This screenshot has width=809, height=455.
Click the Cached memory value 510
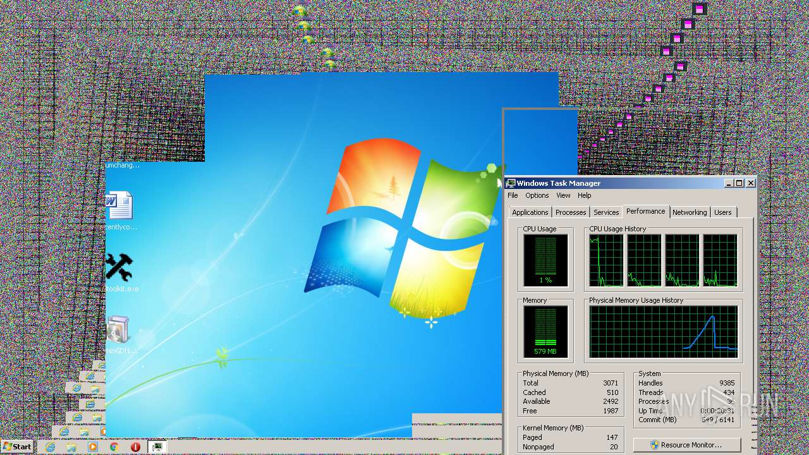pyautogui.click(x=612, y=392)
